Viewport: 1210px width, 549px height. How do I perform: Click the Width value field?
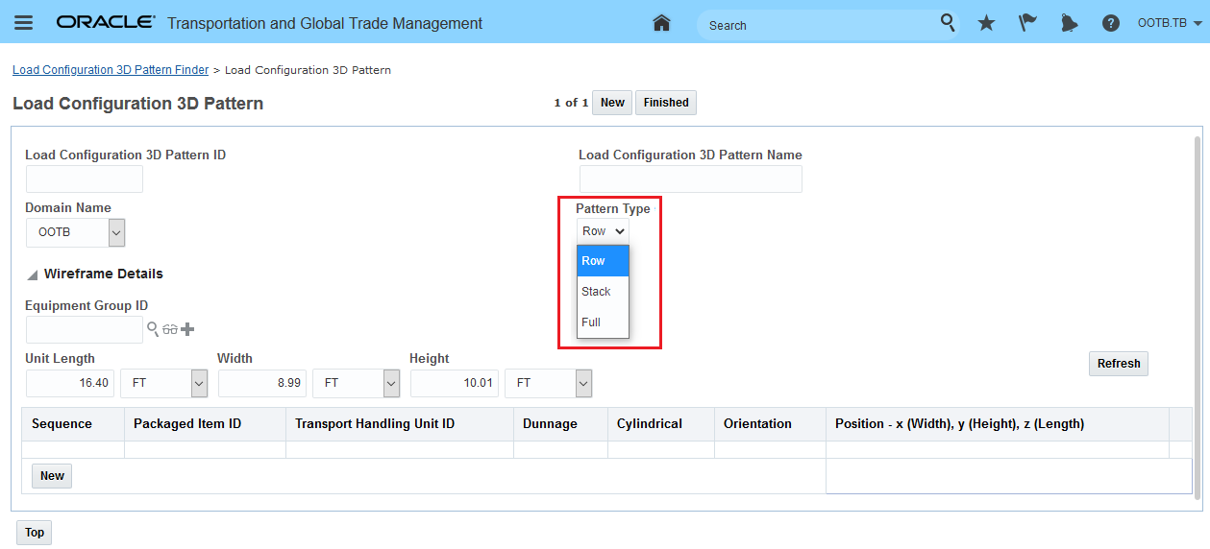click(x=263, y=383)
